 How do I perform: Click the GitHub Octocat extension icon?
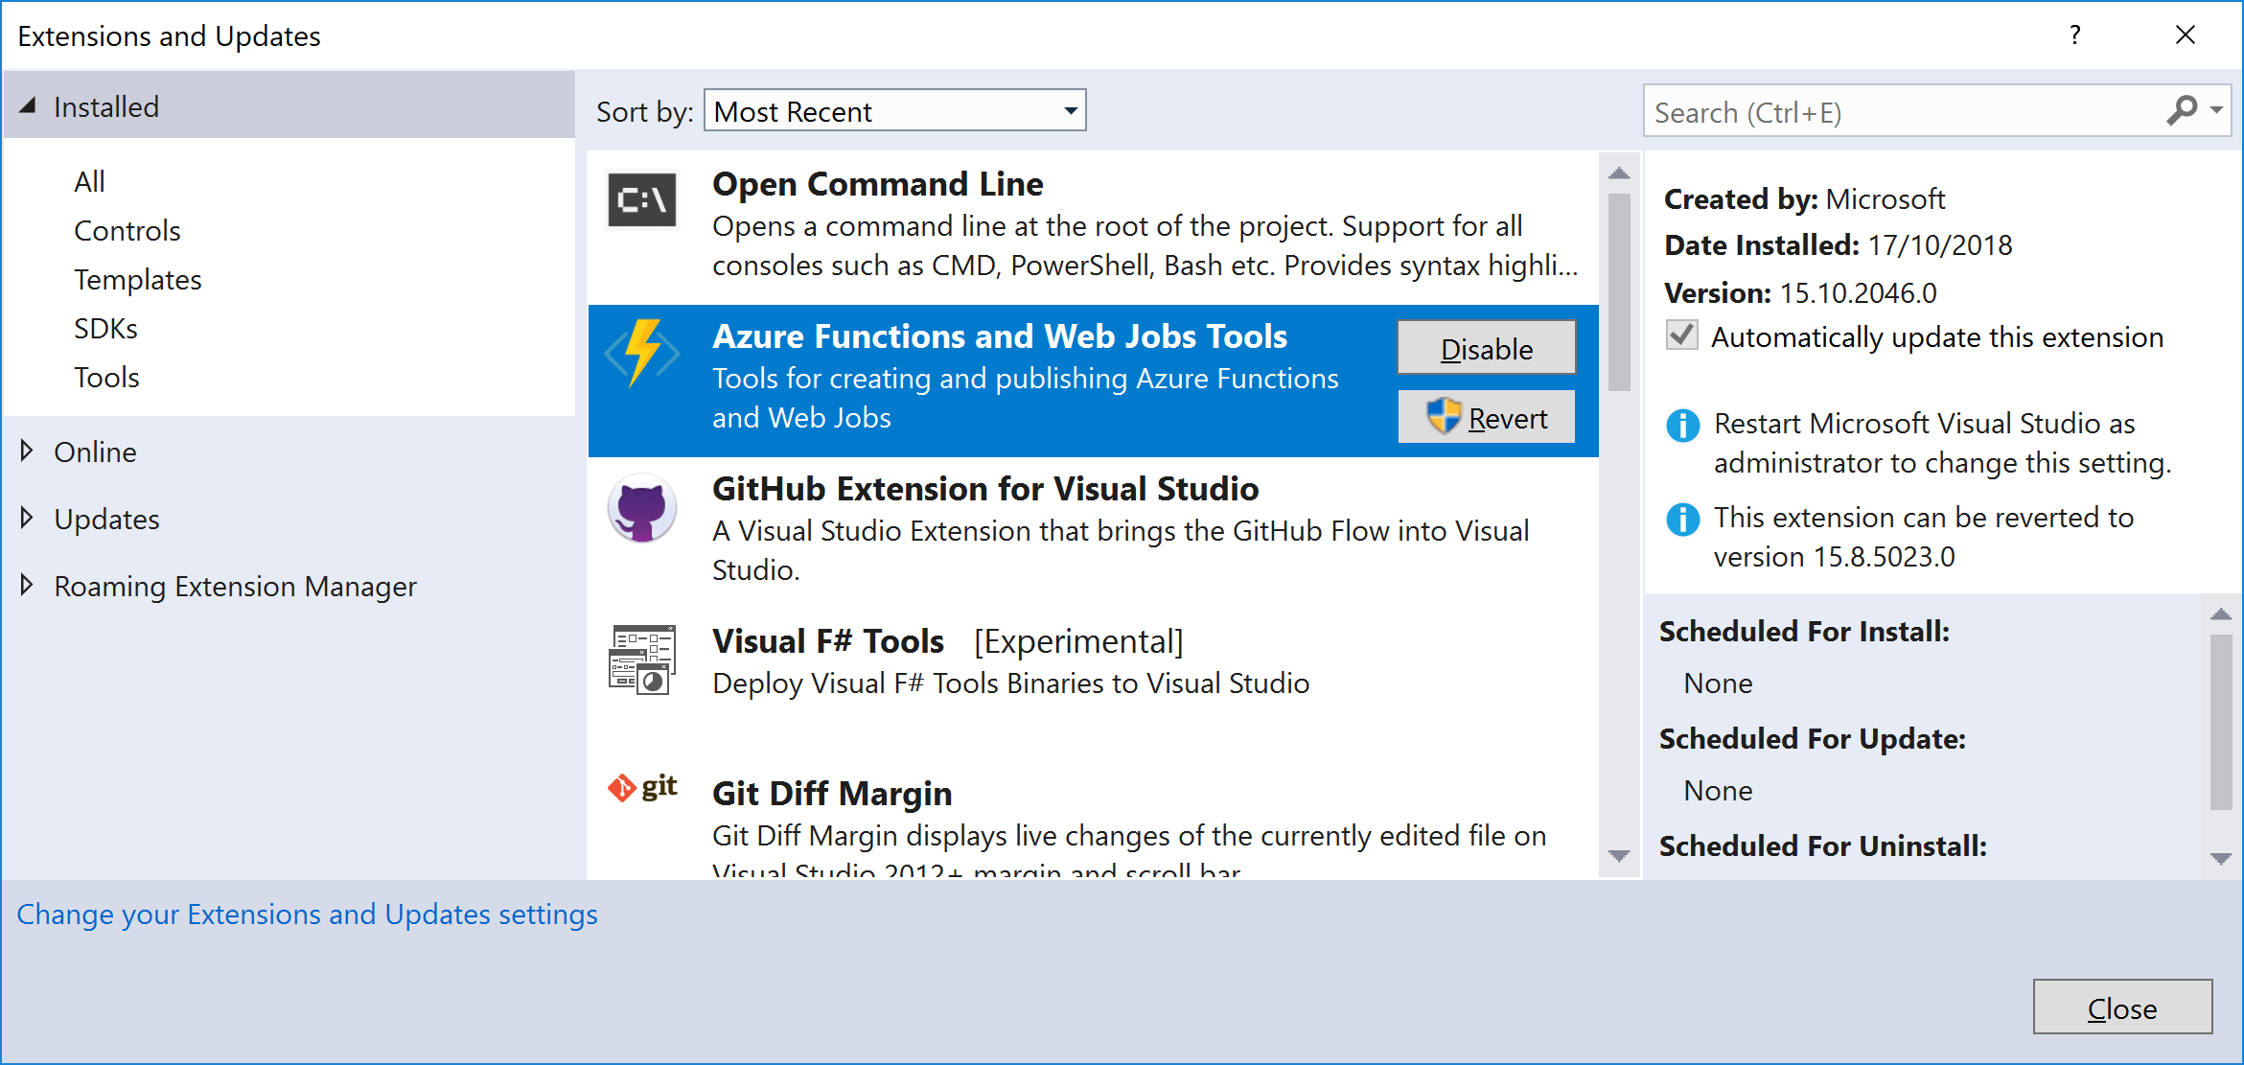pos(642,508)
